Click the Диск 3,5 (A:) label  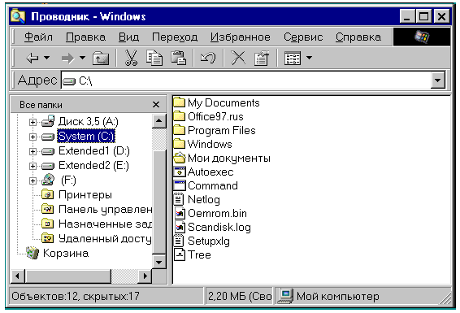89,121
